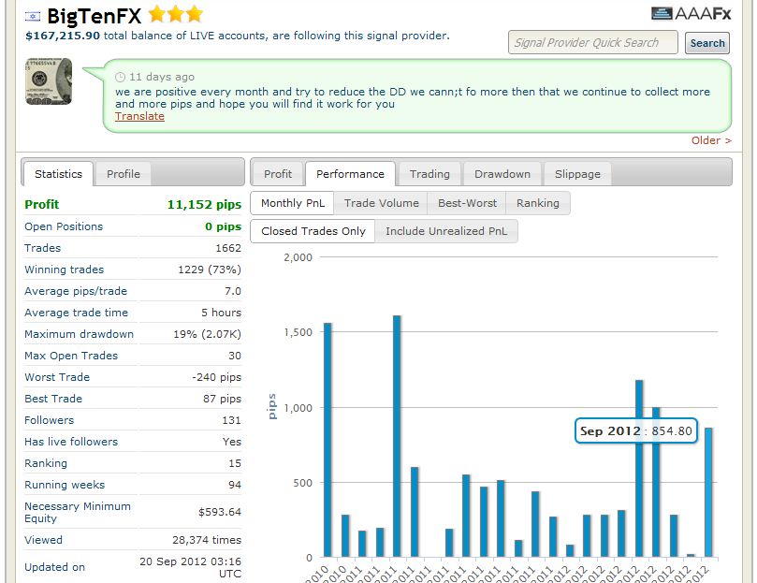Click the Maximum drawdown value 19% (2.07K)

pos(207,334)
